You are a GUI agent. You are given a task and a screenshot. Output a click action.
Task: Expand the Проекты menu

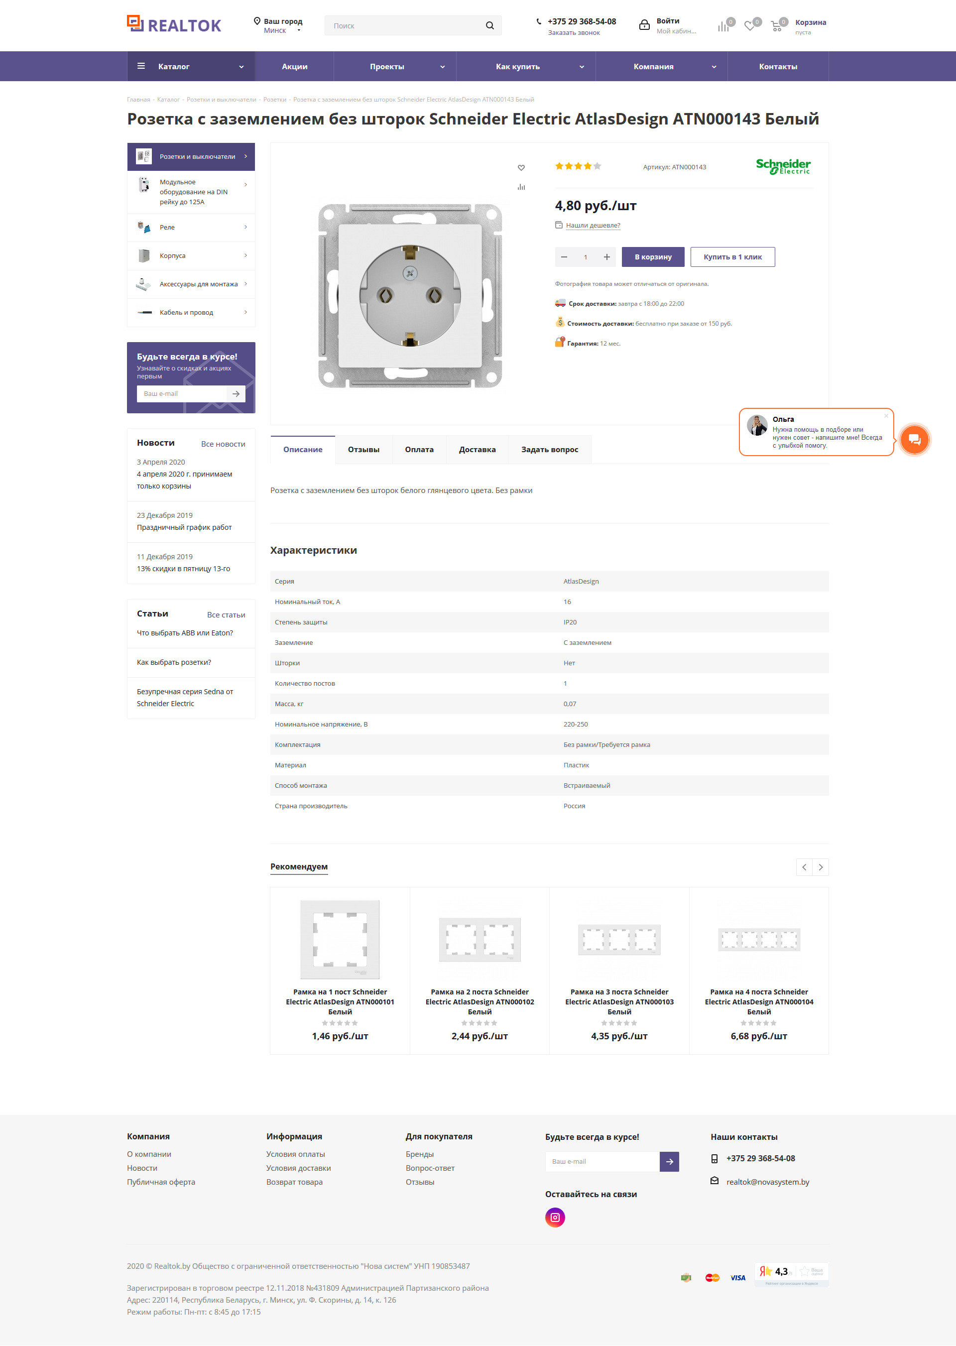[443, 67]
